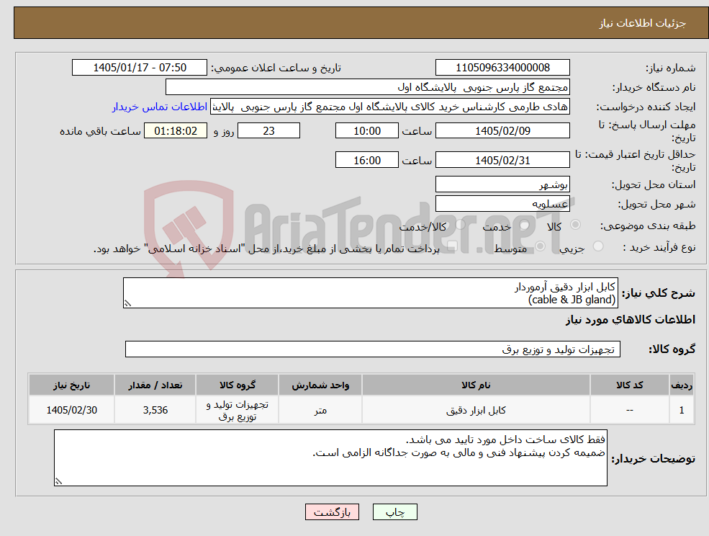
Task: Click the delivery city field عسلویه
Action: [502, 204]
